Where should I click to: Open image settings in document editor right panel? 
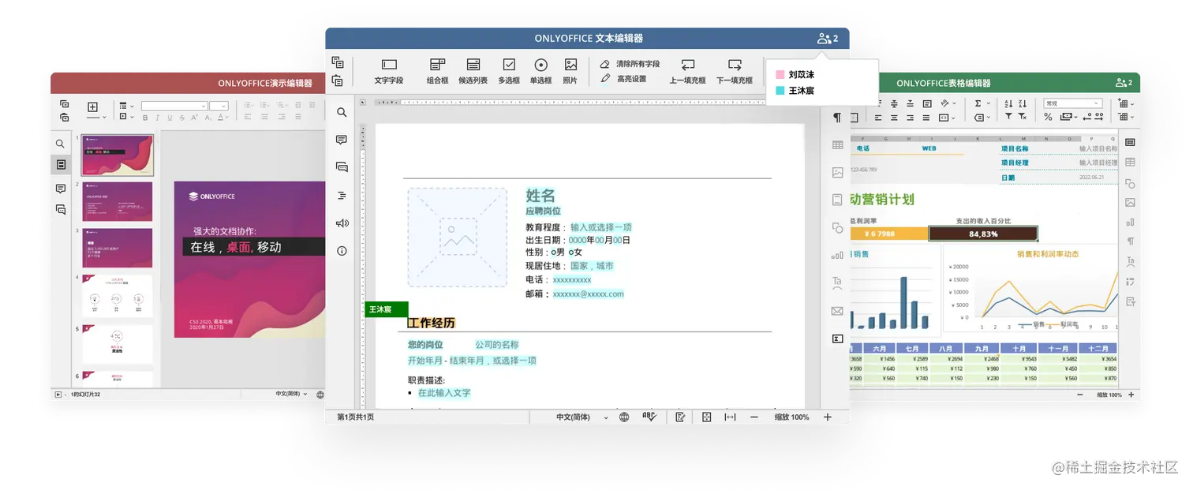837,173
